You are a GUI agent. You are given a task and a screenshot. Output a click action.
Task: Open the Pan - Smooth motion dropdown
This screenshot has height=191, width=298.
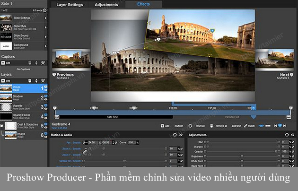pyautogui.click(x=73, y=143)
